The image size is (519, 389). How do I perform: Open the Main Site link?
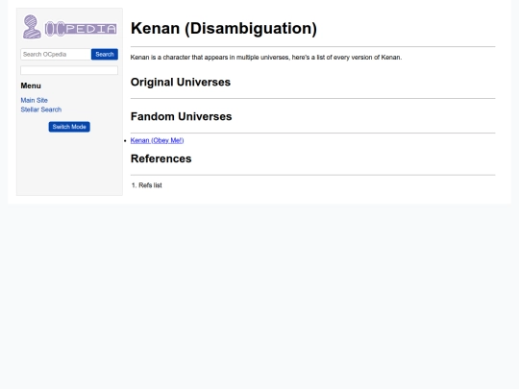pos(34,100)
